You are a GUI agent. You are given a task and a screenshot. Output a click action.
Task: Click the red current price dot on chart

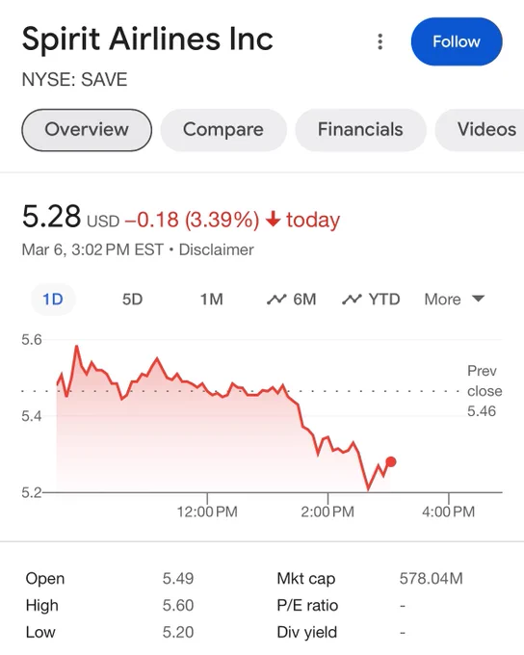[x=391, y=461]
